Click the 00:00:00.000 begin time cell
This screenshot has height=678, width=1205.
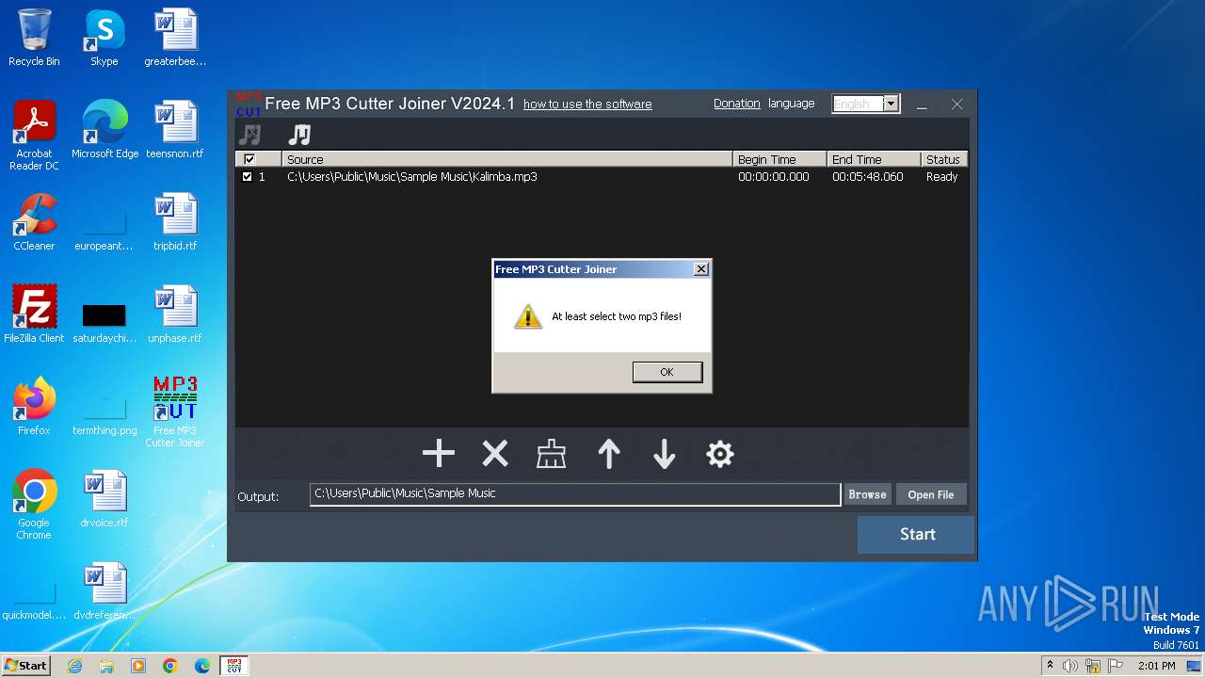coord(774,176)
